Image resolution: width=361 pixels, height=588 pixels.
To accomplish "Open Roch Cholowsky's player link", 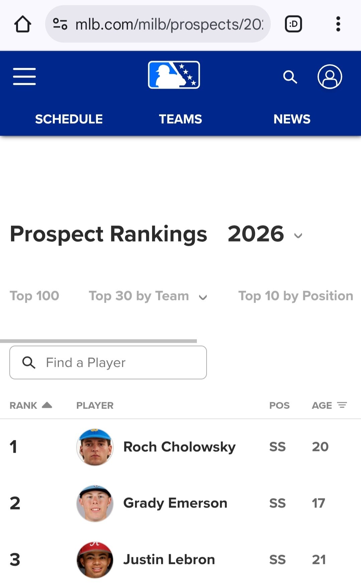I will point(179,447).
